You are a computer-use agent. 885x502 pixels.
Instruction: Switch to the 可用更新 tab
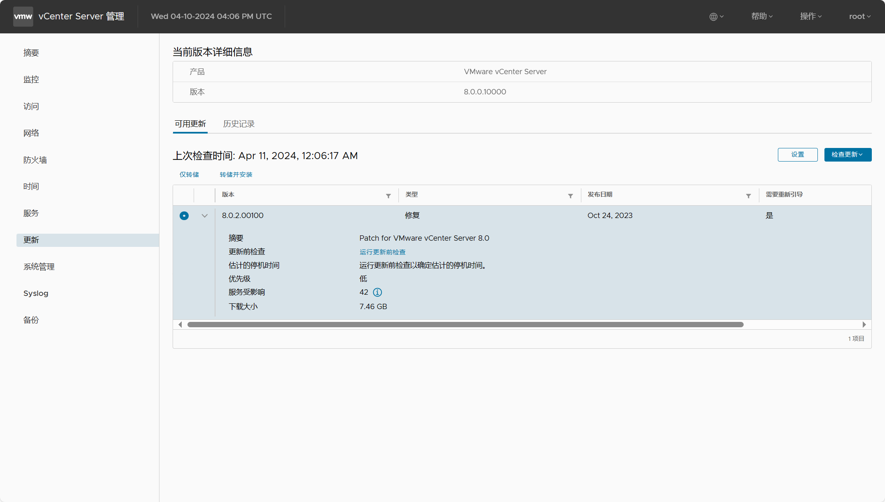click(x=190, y=124)
